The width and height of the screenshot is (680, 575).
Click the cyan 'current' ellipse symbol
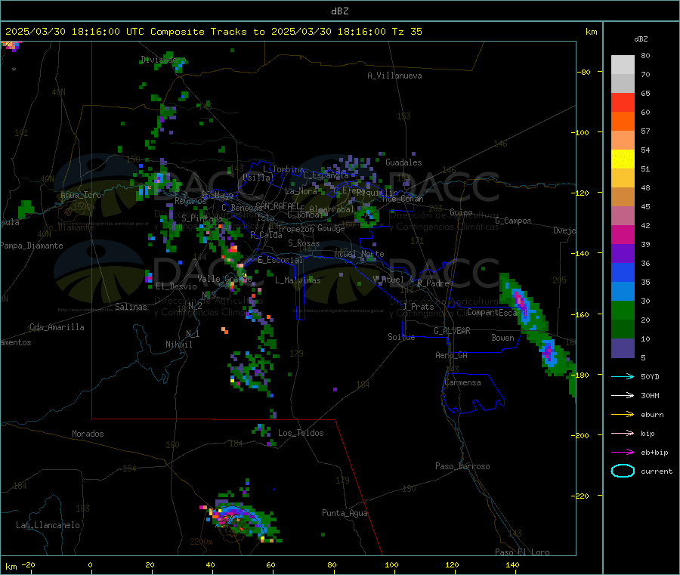pos(623,471)
